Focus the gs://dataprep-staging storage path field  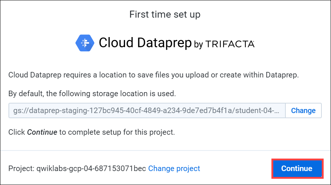coord(147,110)
